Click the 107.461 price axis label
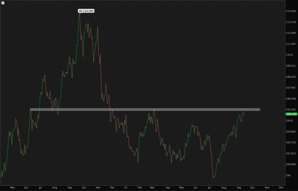The width and height of the screenshot is (298, 191). [291, 88]
